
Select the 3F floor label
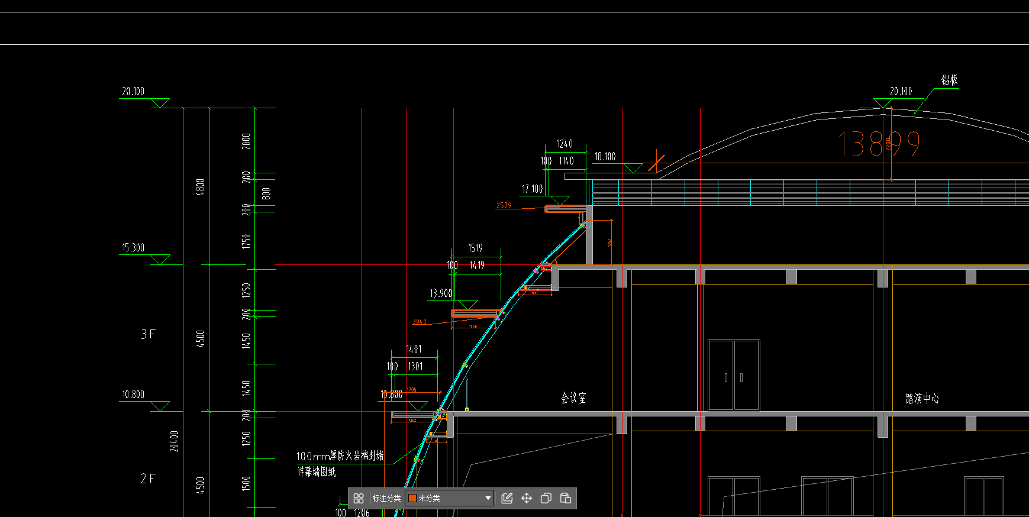(x=148, y=334)
